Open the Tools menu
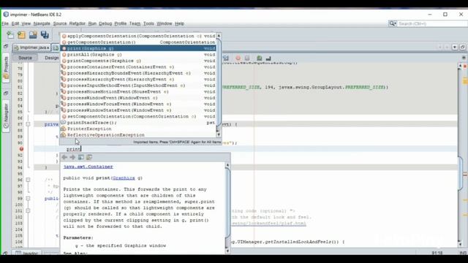Viewport: 468px width, 263px height. [x=148, y=23]
